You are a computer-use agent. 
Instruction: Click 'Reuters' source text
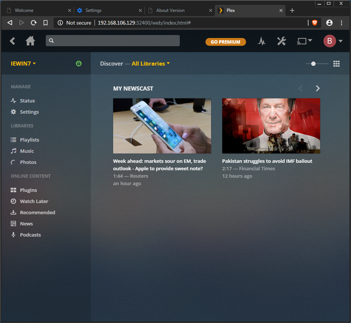click(139, 176)
